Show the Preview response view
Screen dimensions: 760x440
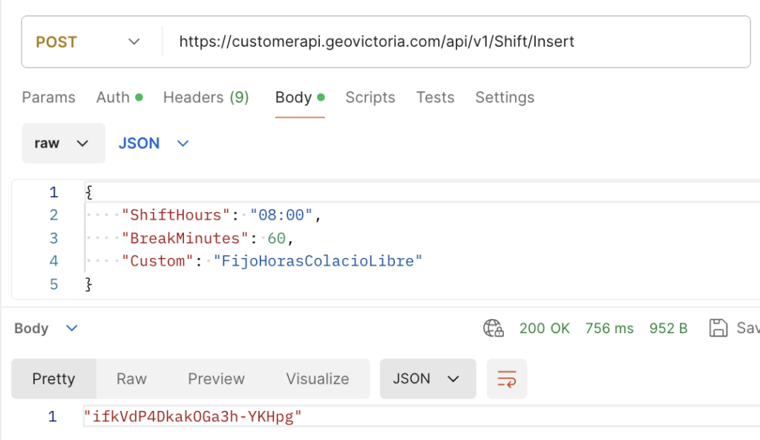pos(216,378)
